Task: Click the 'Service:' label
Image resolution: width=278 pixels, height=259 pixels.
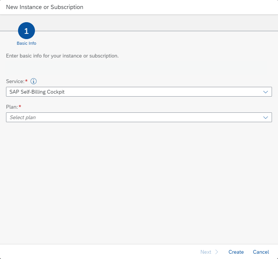Action: [15, 81]
